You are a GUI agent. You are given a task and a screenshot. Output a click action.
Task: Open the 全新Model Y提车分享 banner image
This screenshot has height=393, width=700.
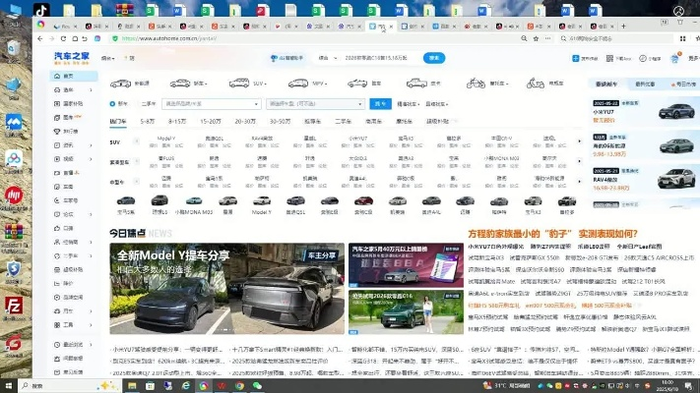(x=226, y=289)
